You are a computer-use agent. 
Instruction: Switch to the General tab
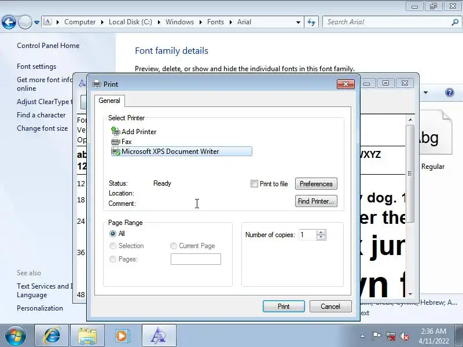point(109,101)
